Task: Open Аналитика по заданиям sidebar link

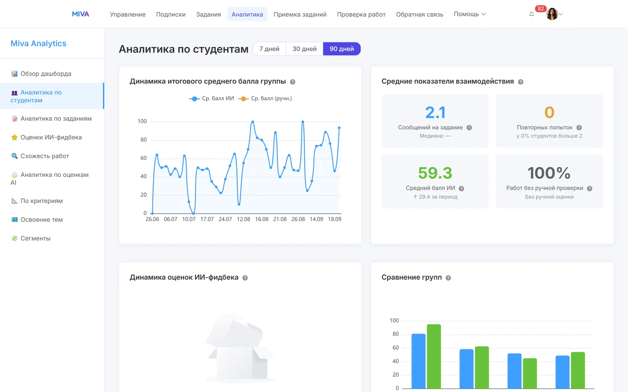Action: click(x=52, y=119)
